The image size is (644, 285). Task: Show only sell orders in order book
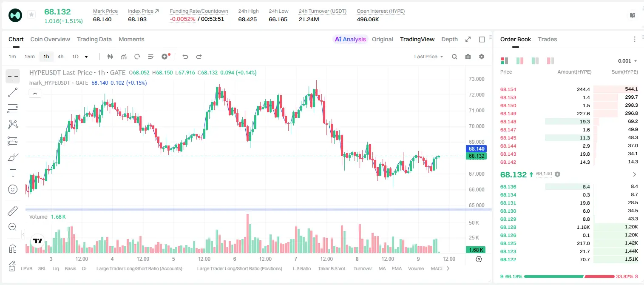click(x=550, y=61)
